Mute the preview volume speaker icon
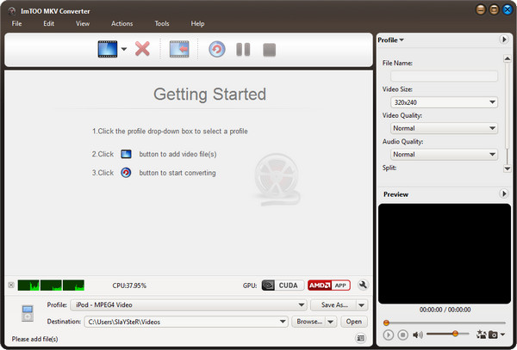Screen dimensions: 517x350 pyautogui.click(x=418, y=334)
